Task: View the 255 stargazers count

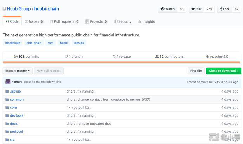Action: [x=209, y=9]
